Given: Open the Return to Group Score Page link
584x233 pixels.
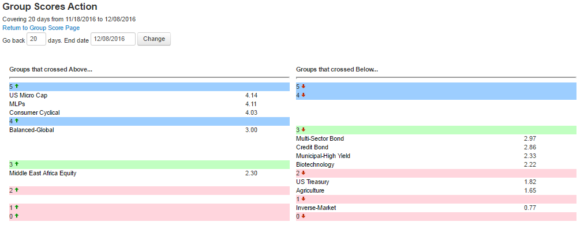Looking at the screenshot, I should pyautogui.click(x=41, y=28).
